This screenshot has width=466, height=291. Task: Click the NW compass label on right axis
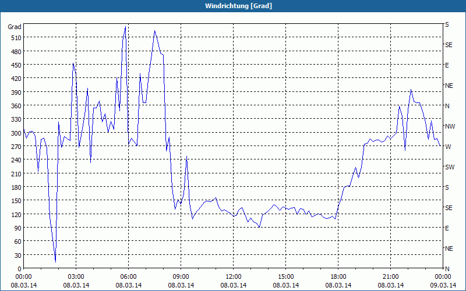coord(450,126)
